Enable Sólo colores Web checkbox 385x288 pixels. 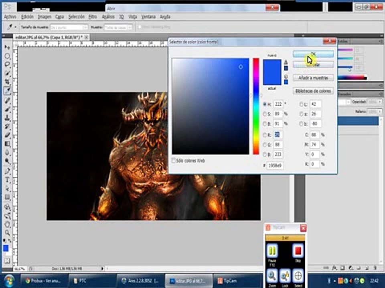click(x=173, y=160)
